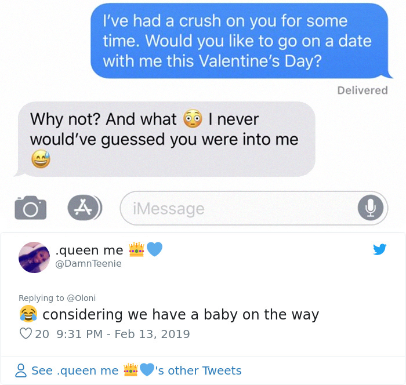Screen dimensions: 406x385
Task: Click the person icon beside See other Tweets
Action: point(21,371)
